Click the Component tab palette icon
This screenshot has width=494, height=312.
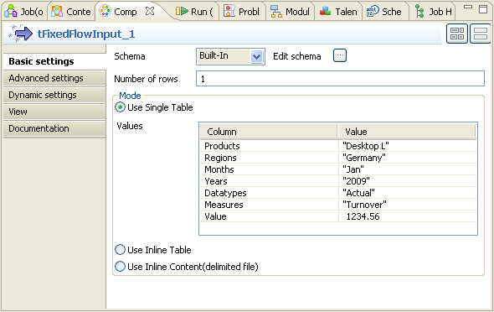point(105,11)
